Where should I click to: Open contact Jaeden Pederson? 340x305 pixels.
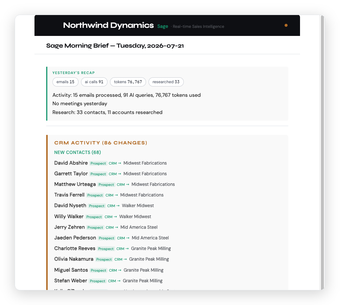[x=75, y=238]
